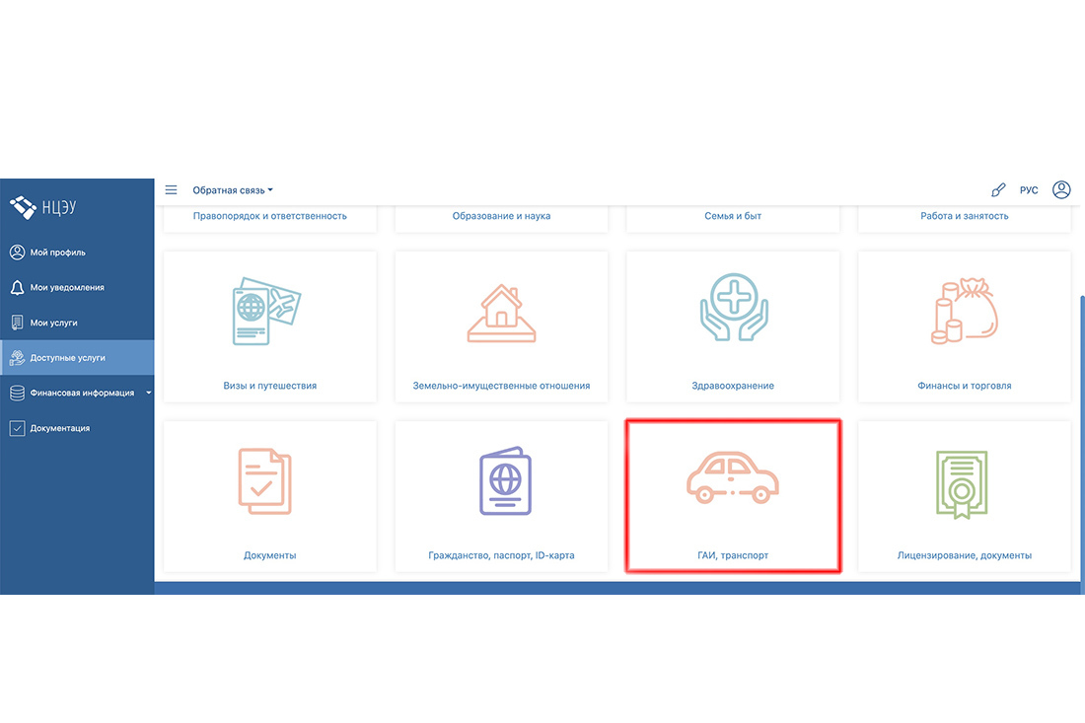Click the green certificate license icon
The width and height of the screenshot is (1085, 723).
click(x=962, y=484)
